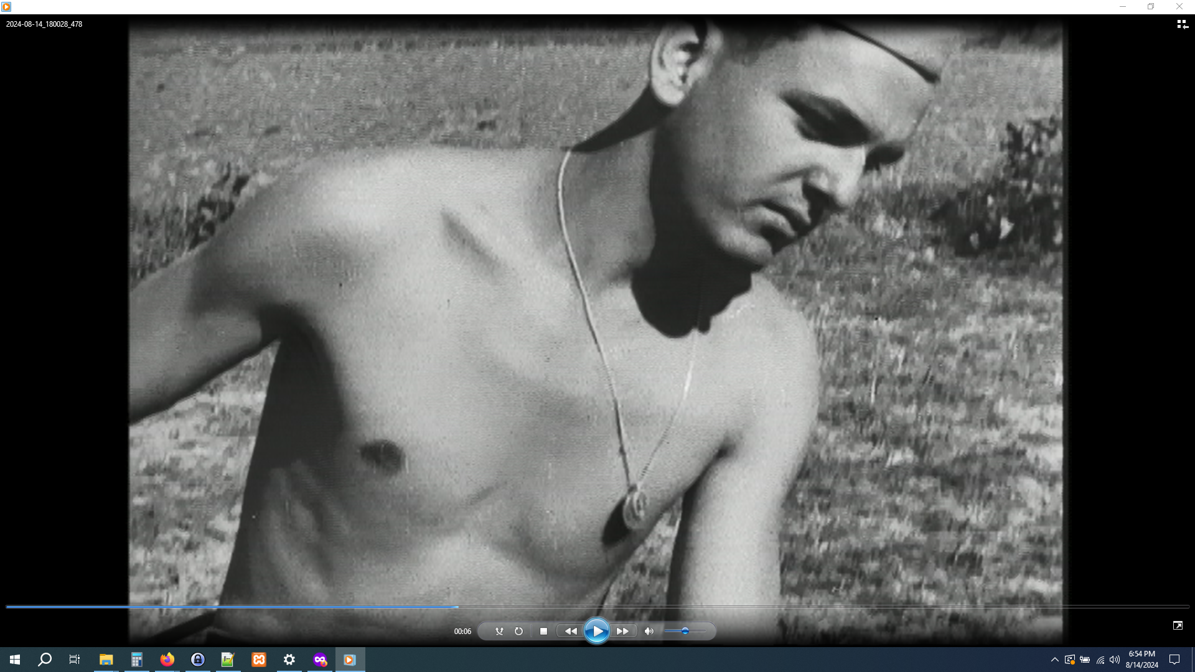
Task: Open the Wi-Fi network tray icon
Action: click(1100, 660)
